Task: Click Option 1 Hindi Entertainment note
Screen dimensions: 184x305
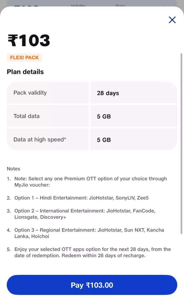Action: pyautogui.click(x=81, y=198)
